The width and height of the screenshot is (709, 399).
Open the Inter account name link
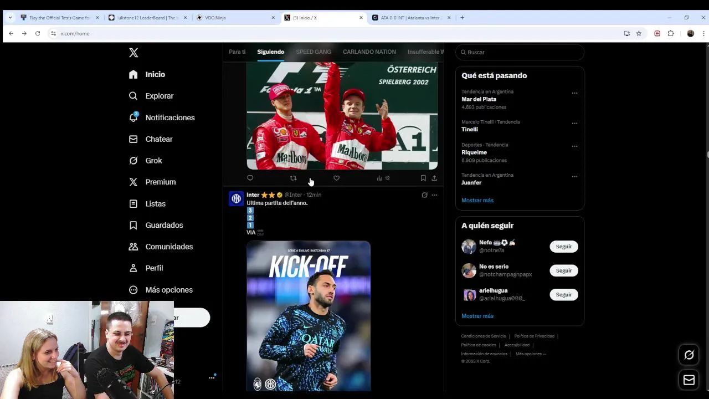click(253, 195)
